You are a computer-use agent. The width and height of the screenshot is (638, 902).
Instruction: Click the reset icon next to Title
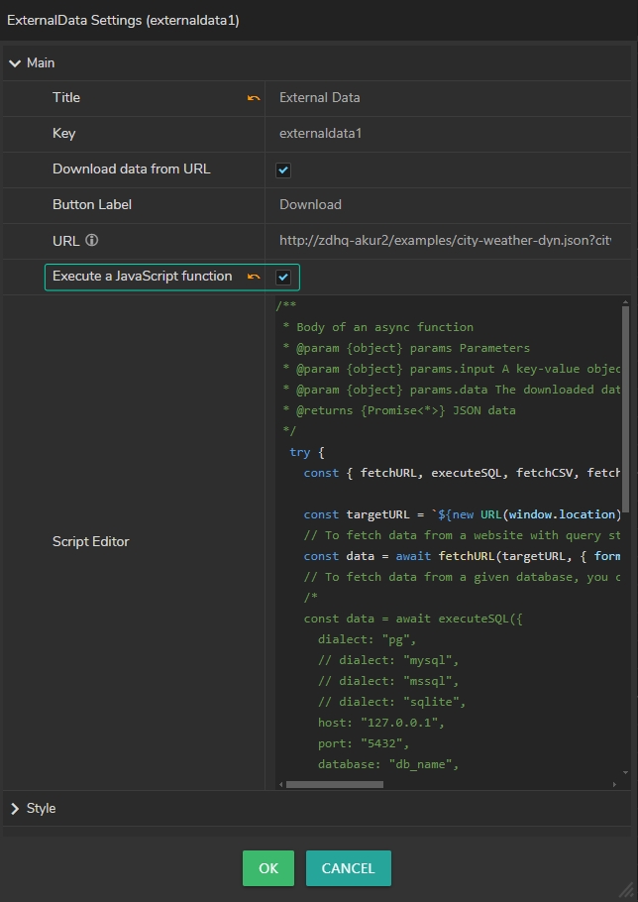(254, 98)
